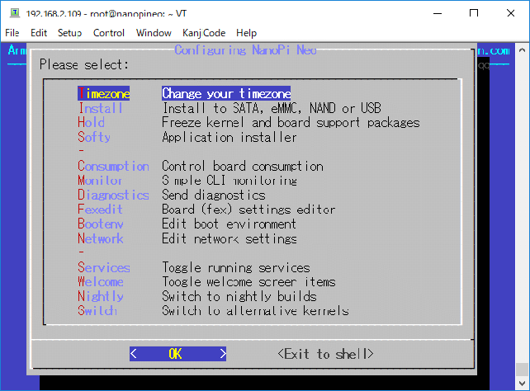Confirm with the OK button

177,354
